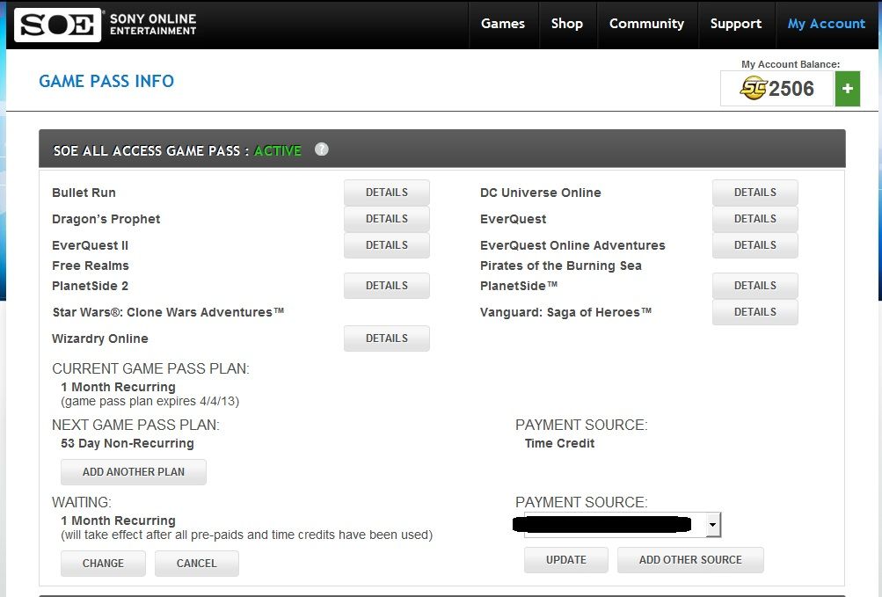
Task: Click the DC Universe Online game name
Action: (541, 193)
